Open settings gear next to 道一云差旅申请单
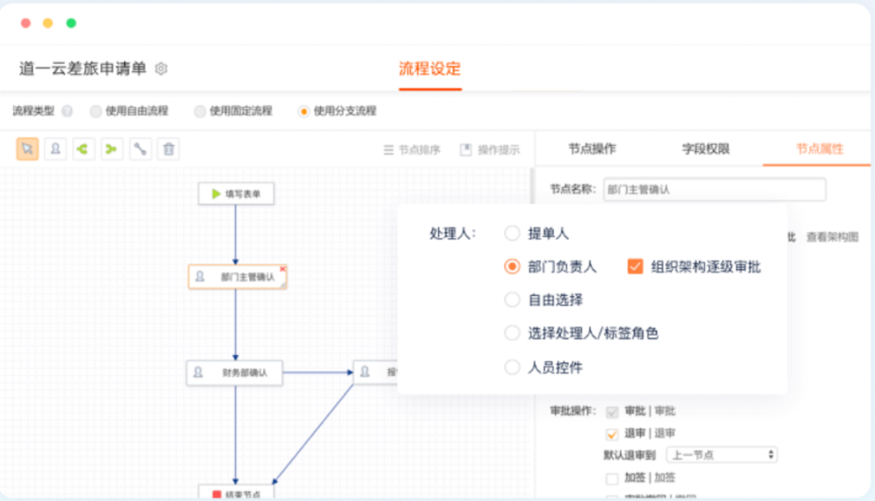Viewport: 875px width, 501px height. (161, 69)
